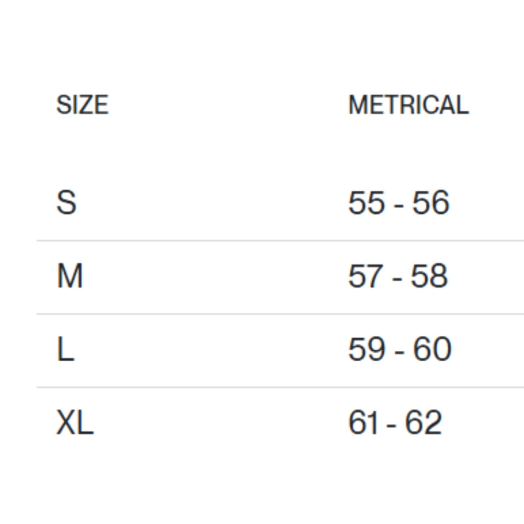
Task: Click the number 55 in S row
Action: pos(366,203)
